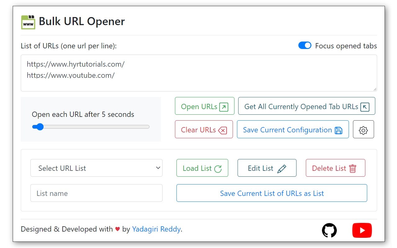Viewport: 397px width, 248px height.
Task: Click the Save Current Configuration button
Action: click(293, 129)
